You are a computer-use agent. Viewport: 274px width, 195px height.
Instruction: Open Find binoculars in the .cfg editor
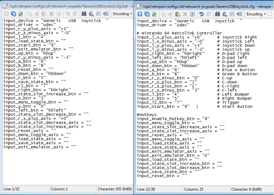click(x=217, y=14)
